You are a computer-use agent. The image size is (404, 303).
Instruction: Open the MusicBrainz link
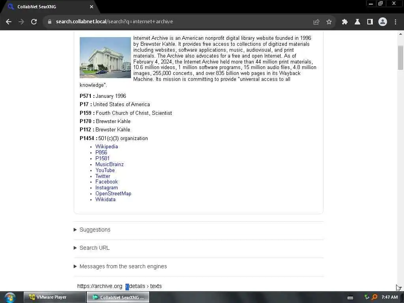click(x=109, y=164)
